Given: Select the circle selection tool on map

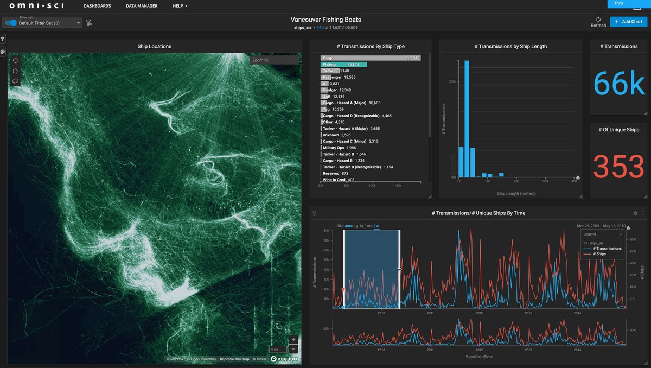Looking at the screenshot, I should (x=15, y=60).
